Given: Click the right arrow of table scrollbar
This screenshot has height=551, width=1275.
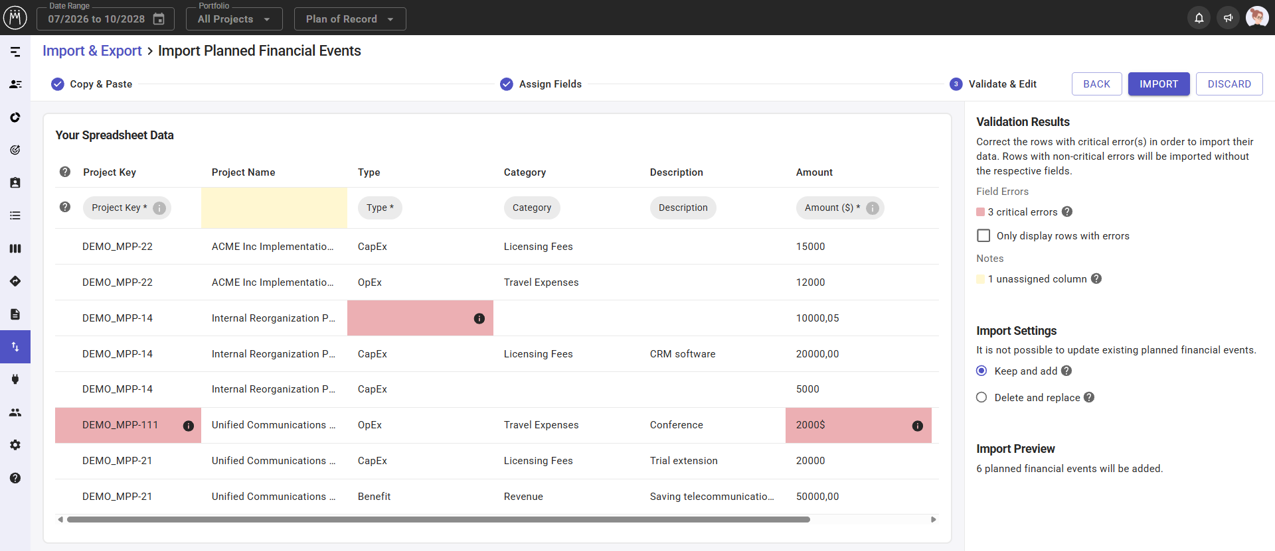Looking at the screenshot, I should [934, 520].
